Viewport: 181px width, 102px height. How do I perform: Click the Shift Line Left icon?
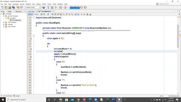pos(76,14)
